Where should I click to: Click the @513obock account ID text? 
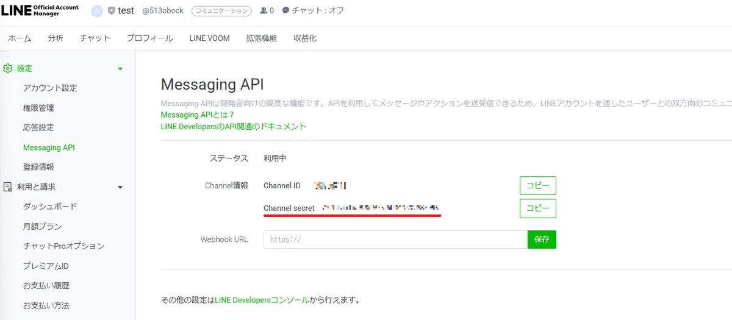pyautogui.click(x=163, y=11)
